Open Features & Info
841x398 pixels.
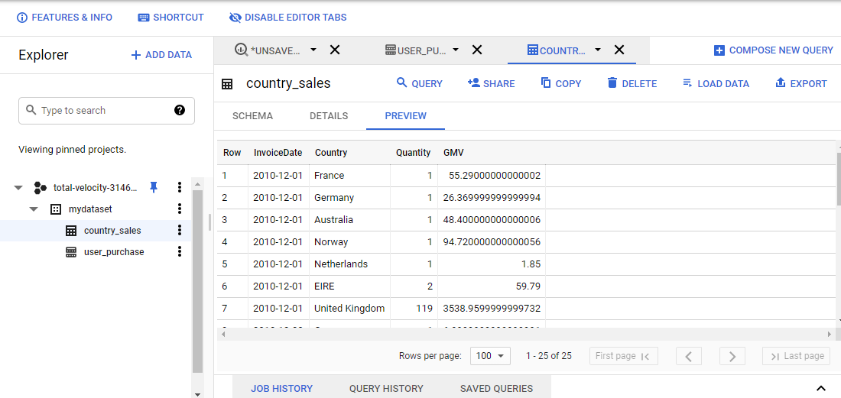pos(65,17)
